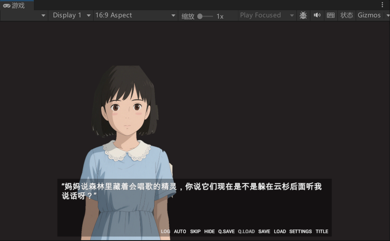This screenshot has width=390, height=241.
Task: Open the unlabeled dropdown left of Display 1
Action: coord(24,15)
